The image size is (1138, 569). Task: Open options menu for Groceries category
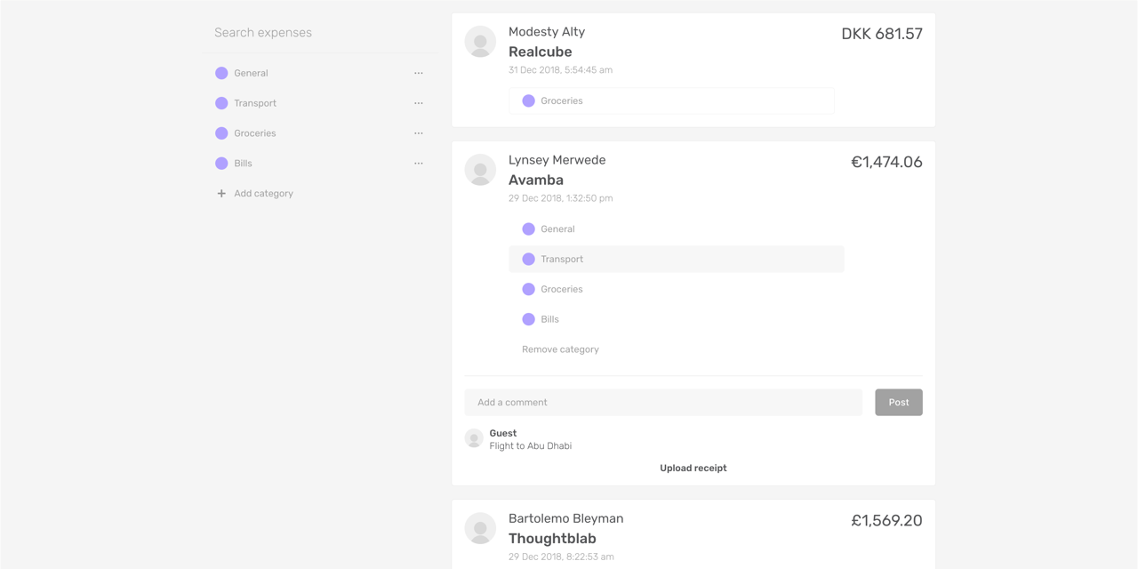[419, 133]
